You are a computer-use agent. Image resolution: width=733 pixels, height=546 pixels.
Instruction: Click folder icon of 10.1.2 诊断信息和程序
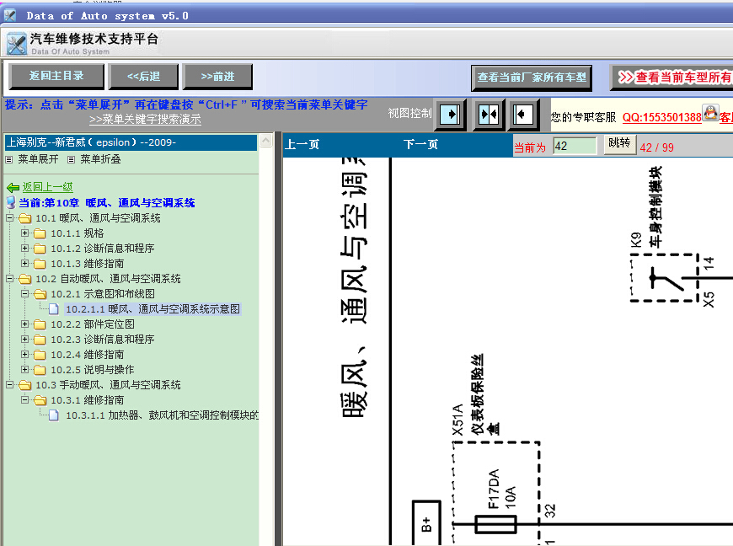click(40, 249)
